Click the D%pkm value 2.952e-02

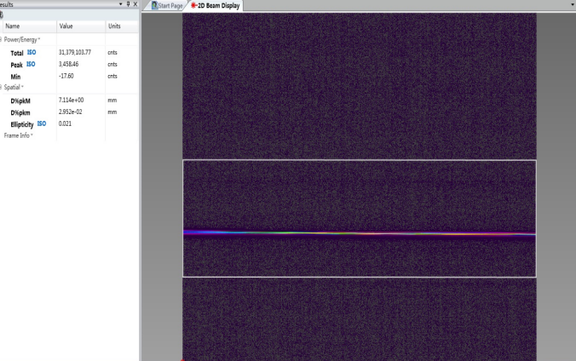point(70,112)
